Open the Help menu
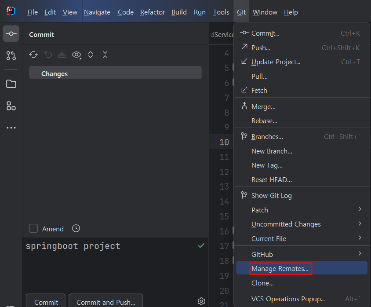Screen dimensions: 371x307 pyautogui.click(x=291, y=12)
